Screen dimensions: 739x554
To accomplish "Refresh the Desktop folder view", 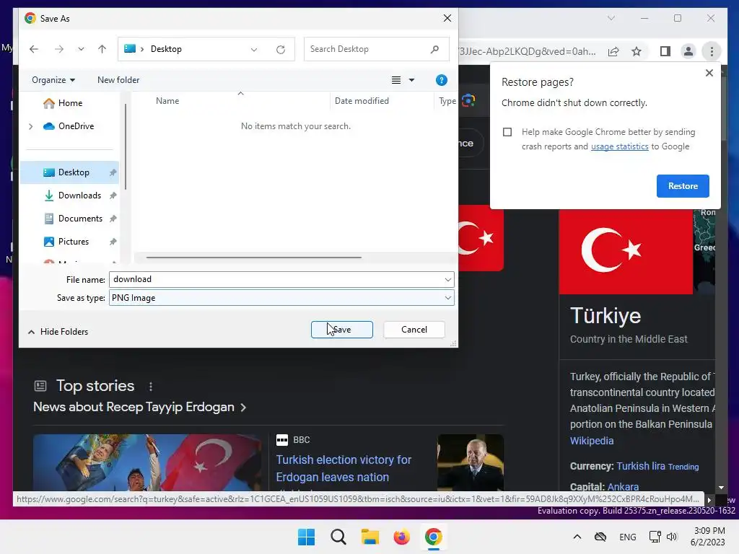I will pos(281,50).
